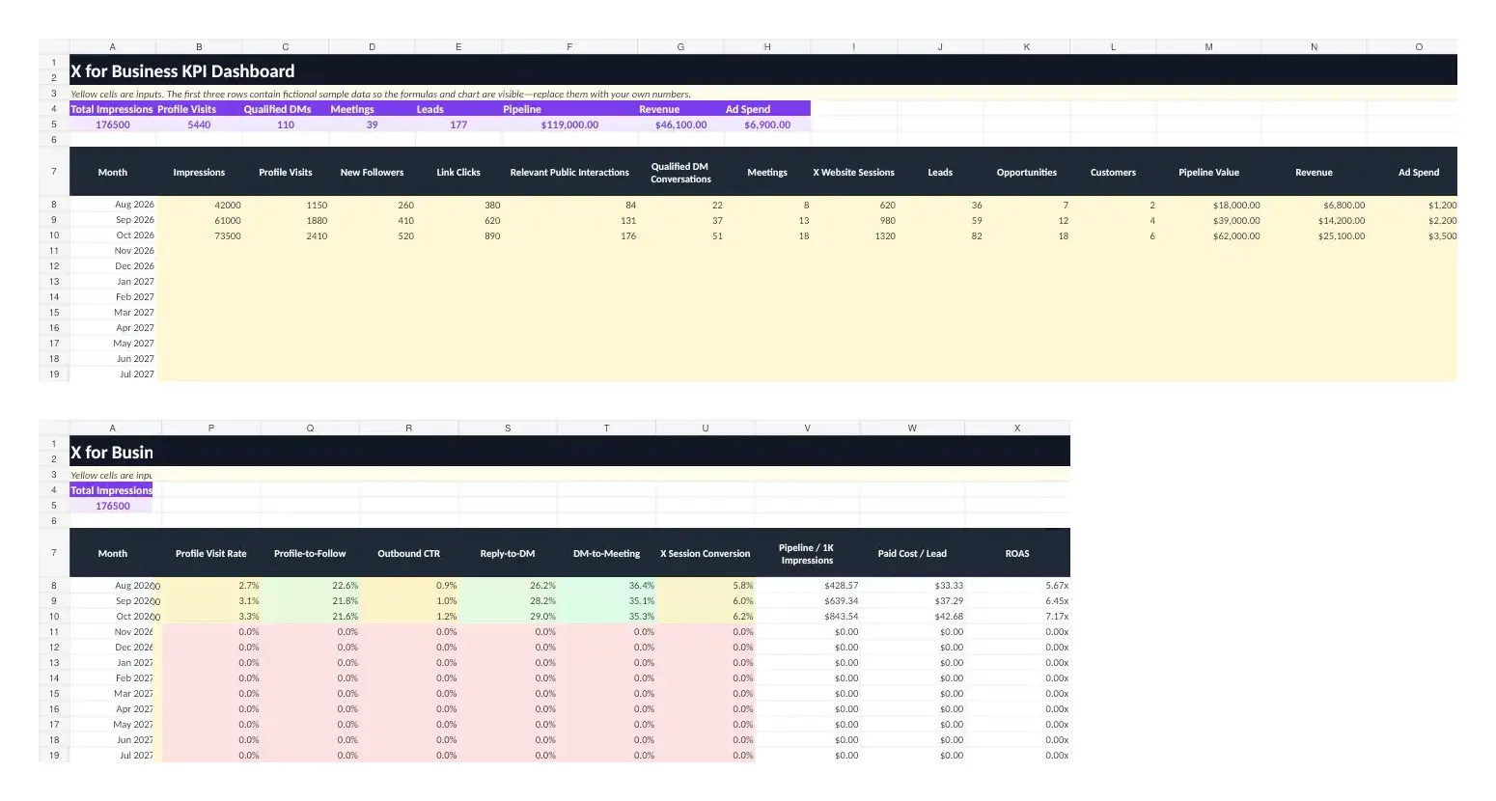Select the public interactions value 131

point(569,220)
